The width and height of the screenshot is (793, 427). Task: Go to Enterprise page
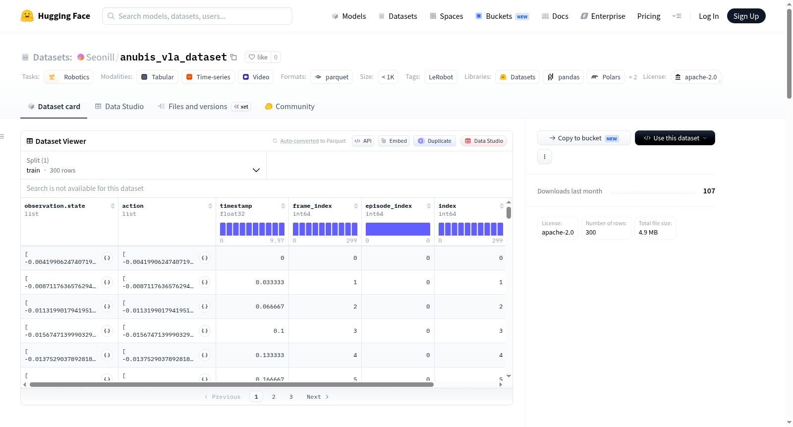pos(603,16)
